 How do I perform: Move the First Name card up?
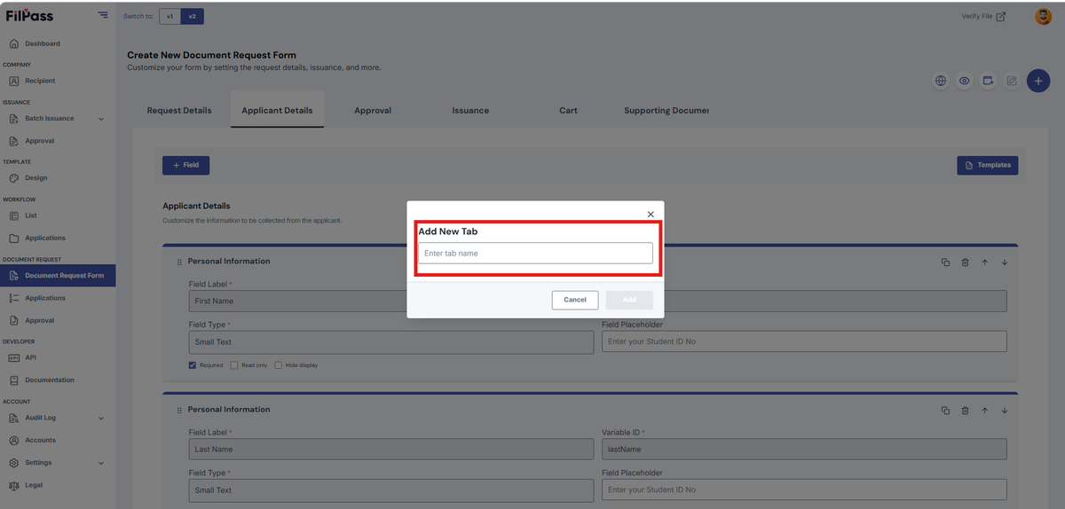click(x=985, y=262)
